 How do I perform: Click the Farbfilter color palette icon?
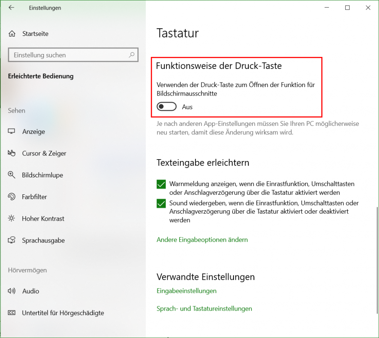coord(12,197)
